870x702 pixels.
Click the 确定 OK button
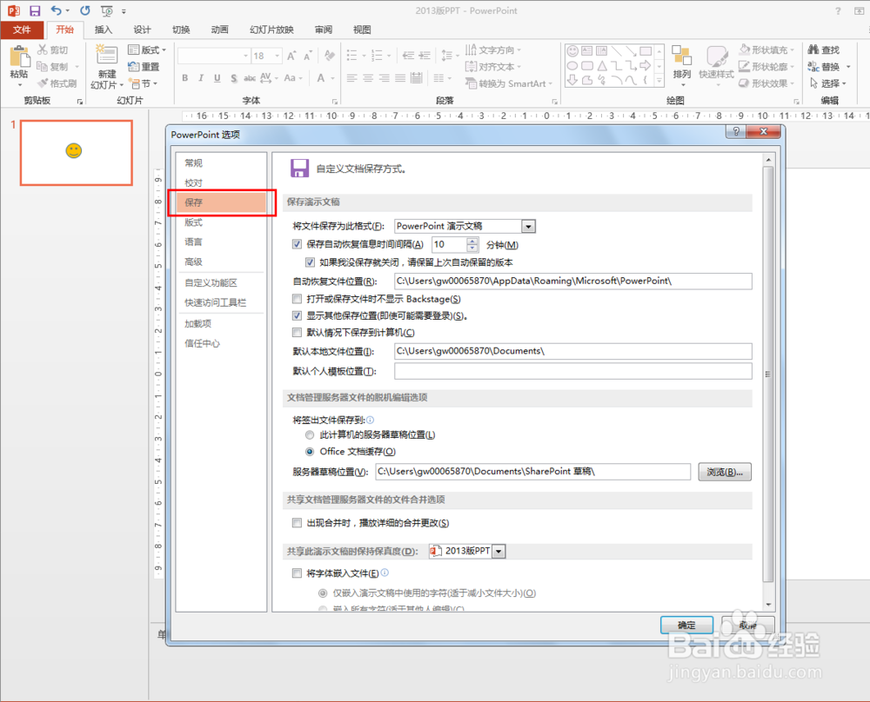pyautogui.click(x=686, y=625)
